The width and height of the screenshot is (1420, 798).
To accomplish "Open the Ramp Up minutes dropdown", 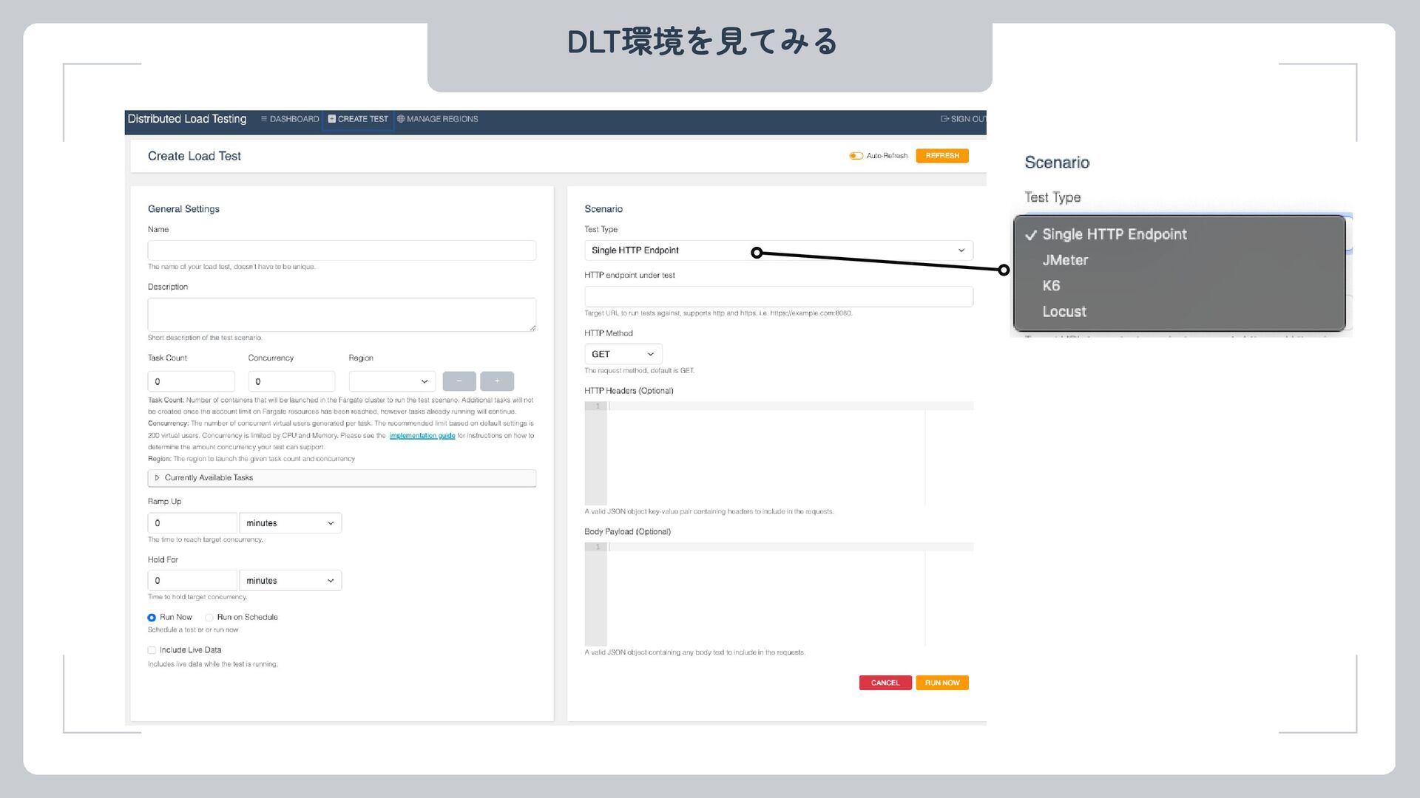I will [x=290, y=523].
